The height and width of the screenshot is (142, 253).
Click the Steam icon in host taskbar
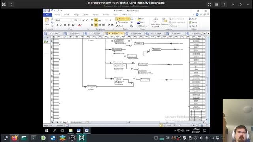[x=53, y=138]
